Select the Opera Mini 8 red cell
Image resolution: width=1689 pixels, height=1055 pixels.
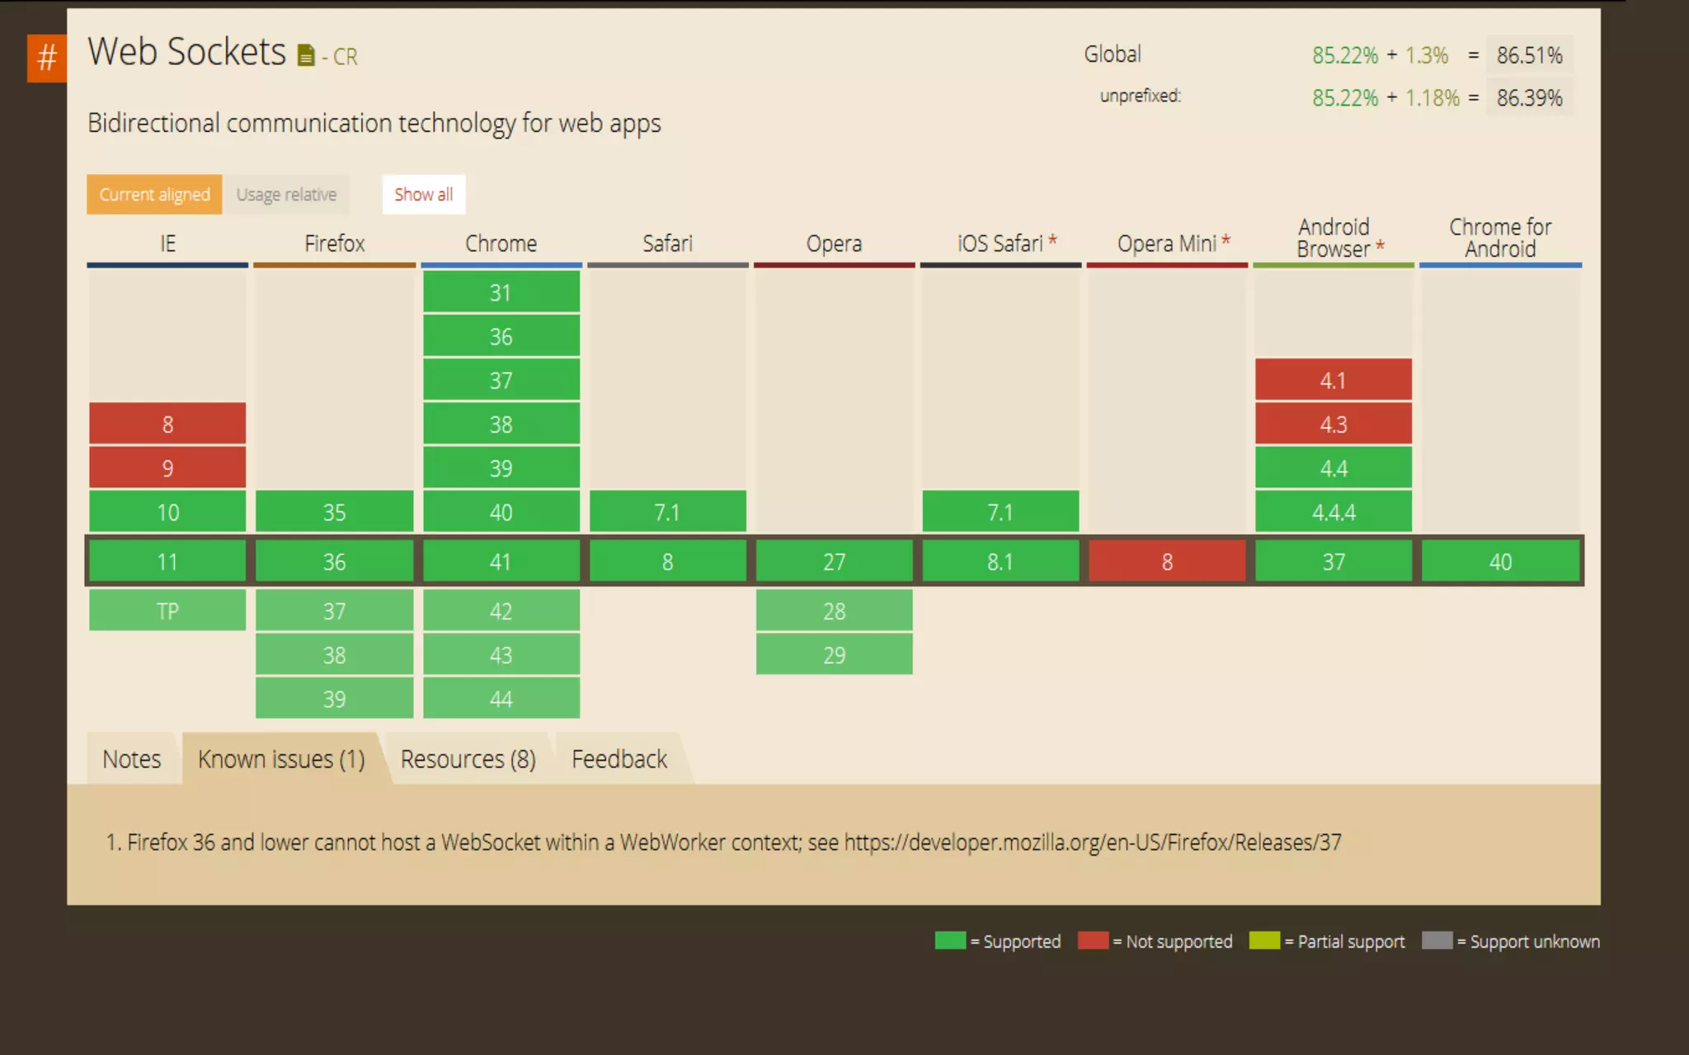point(1167,561)
